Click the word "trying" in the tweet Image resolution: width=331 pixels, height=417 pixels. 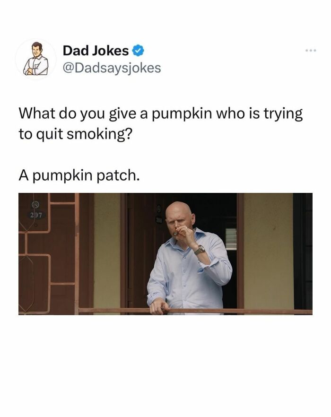[x=283, y=114]
